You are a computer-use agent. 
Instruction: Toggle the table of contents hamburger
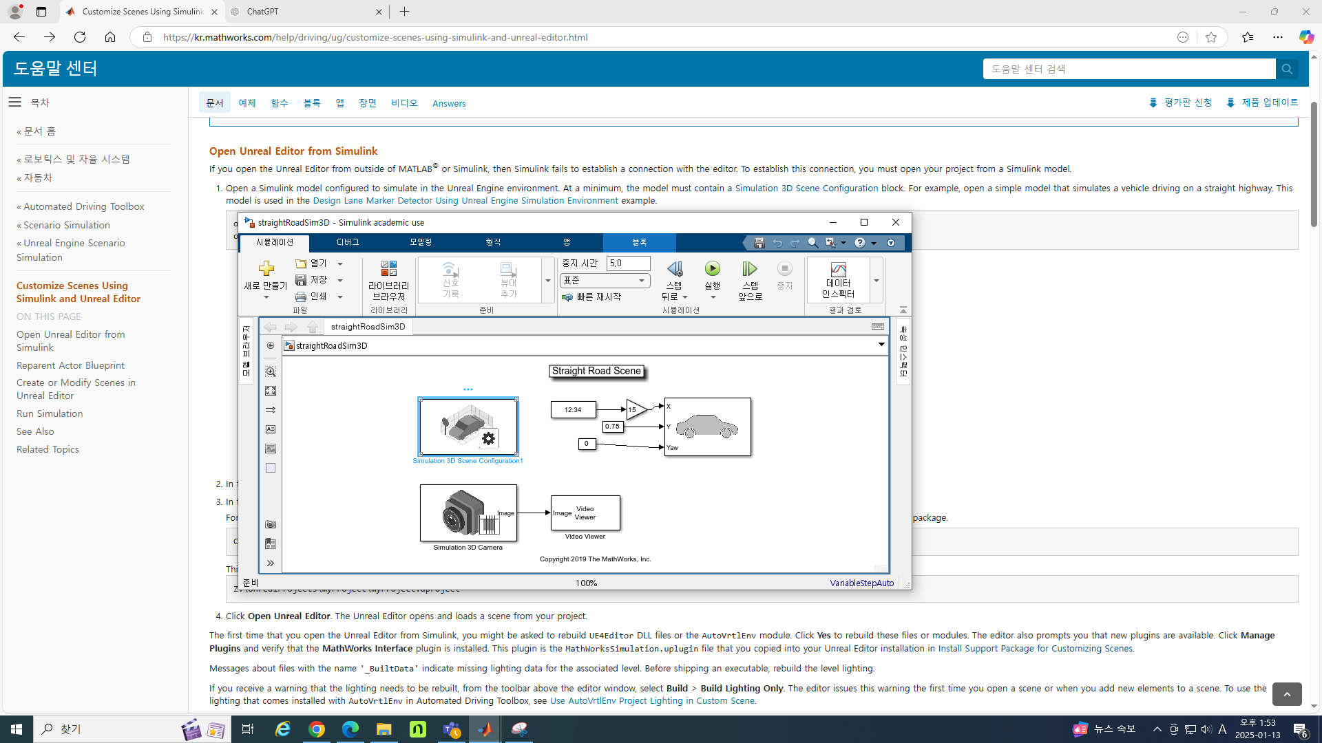pyautogui.click(x=14, y=102)
